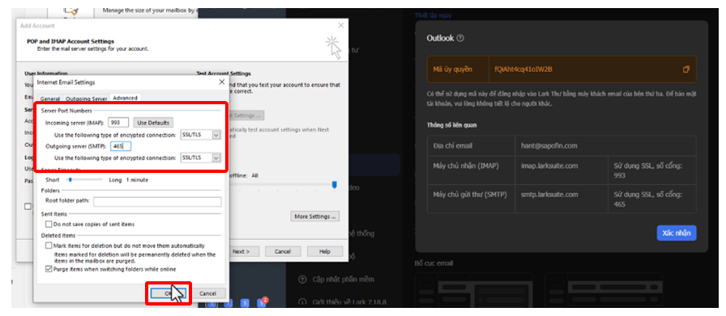Cancel the Internet Email Settings dialog
The width and height of the screenshot is (726, 316).
click(207, 293)
